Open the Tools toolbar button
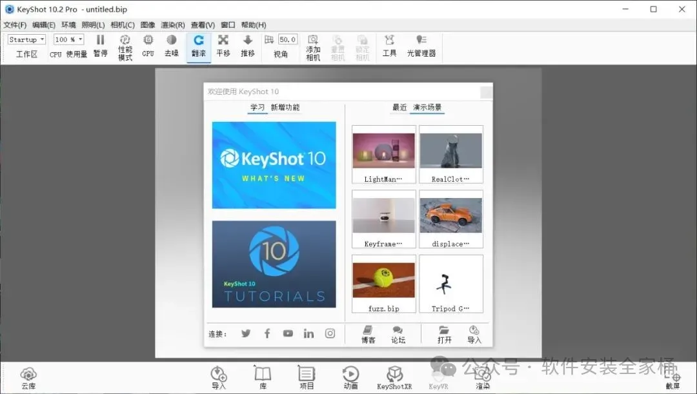This screenshot has height=394, width=697. click(x=389, y=46)
